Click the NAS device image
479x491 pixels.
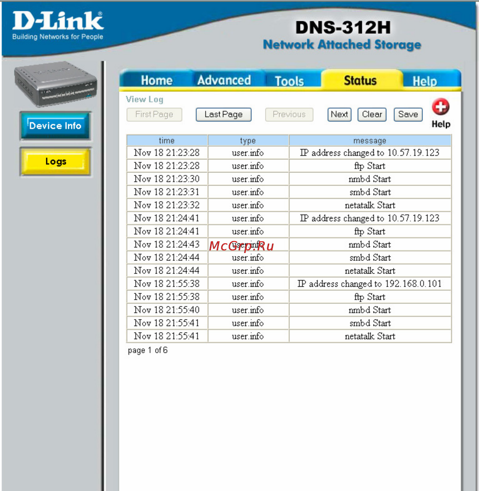point(56,84)
